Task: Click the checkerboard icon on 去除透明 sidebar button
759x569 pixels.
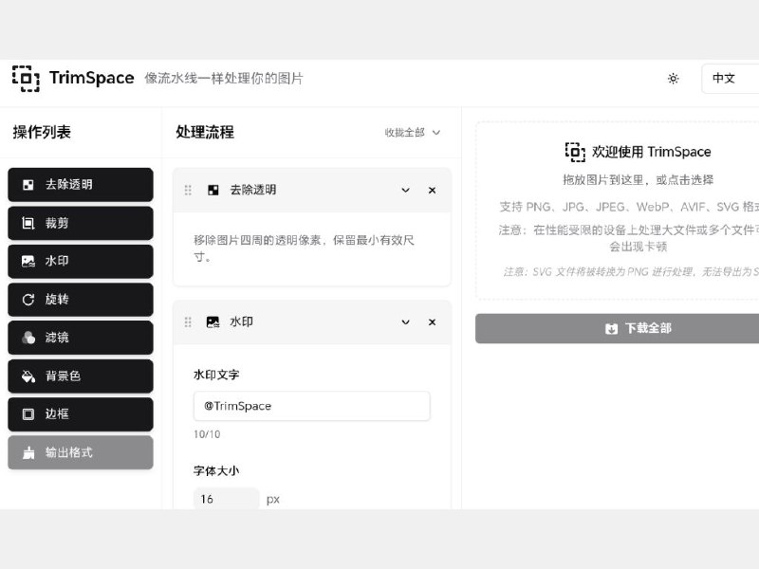Action: tap(28, 185)
